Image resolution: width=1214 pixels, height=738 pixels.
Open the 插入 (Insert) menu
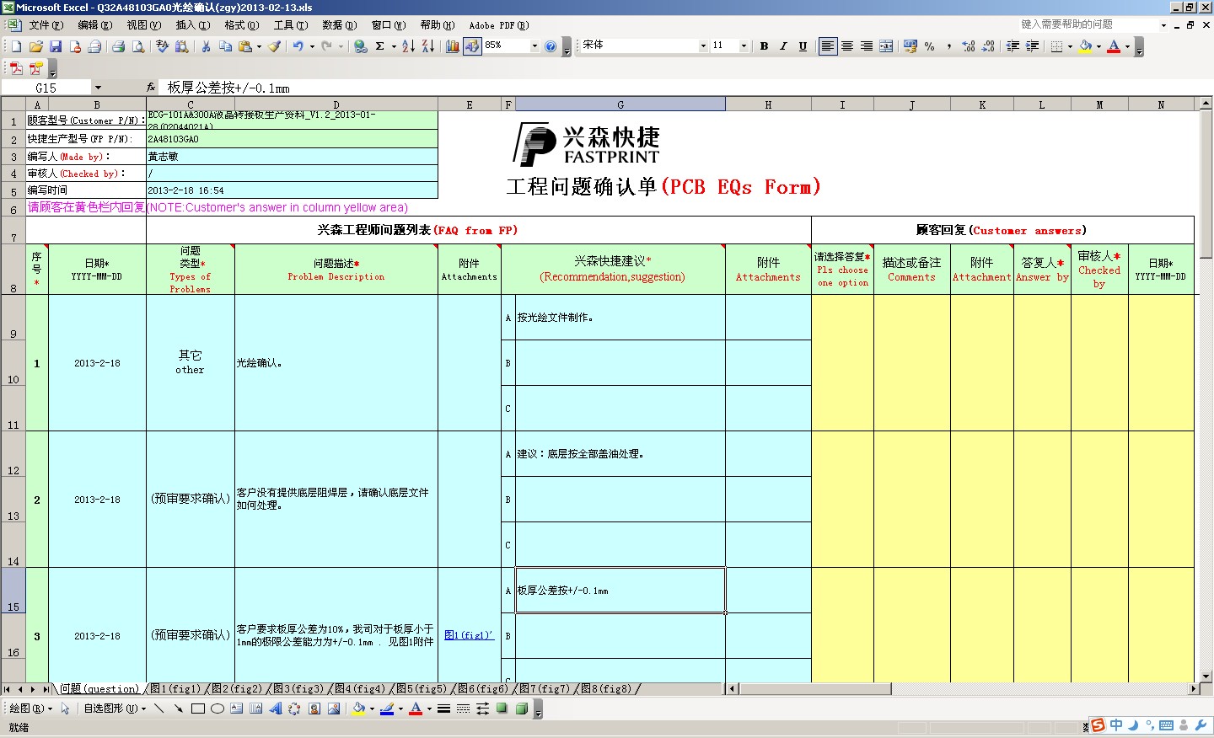pyautogui.click(x=192, y=25)
